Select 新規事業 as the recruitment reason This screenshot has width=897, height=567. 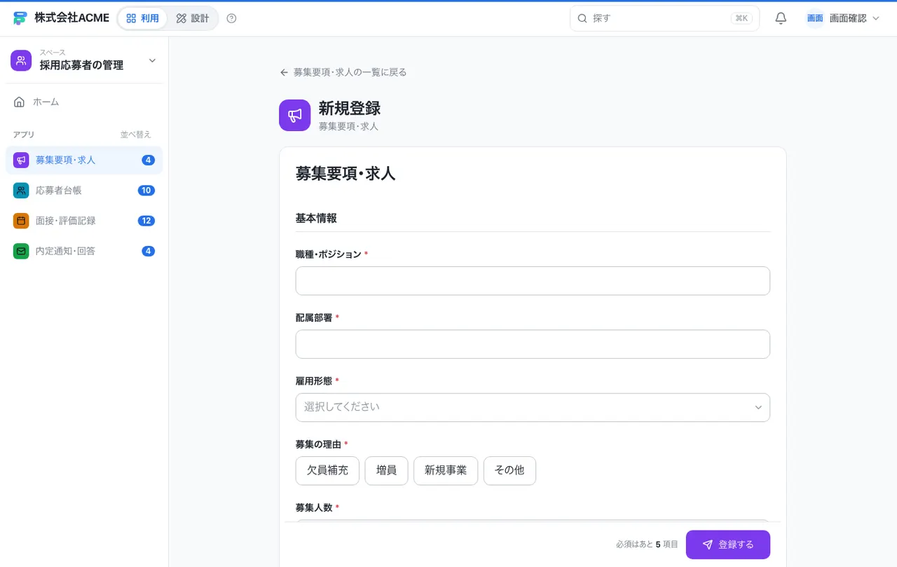[x=446, y=470]
